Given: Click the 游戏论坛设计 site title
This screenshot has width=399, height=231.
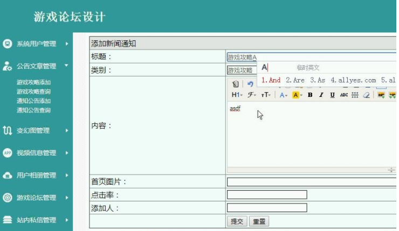Looking at the screenshot, I should [70, 17].
